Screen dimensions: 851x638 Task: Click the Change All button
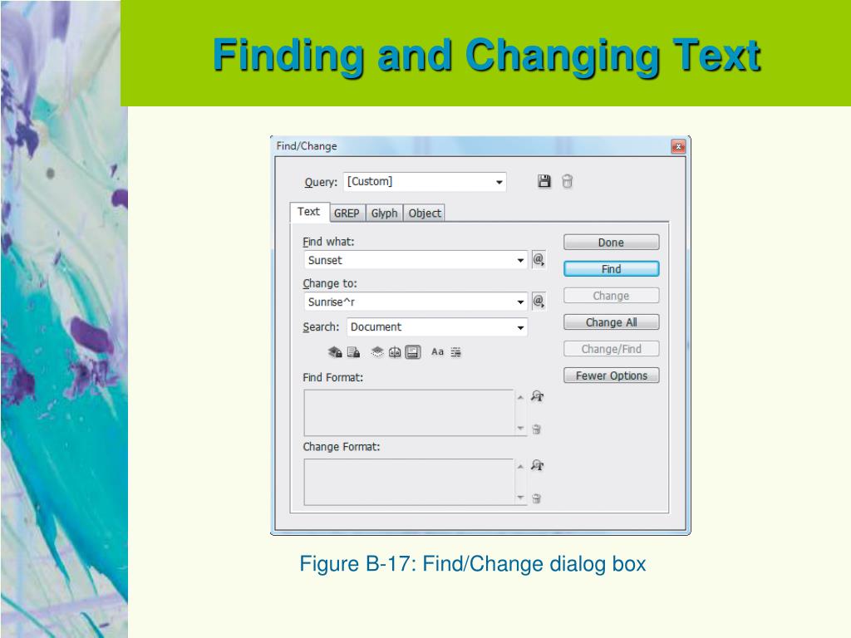point(611,322)
